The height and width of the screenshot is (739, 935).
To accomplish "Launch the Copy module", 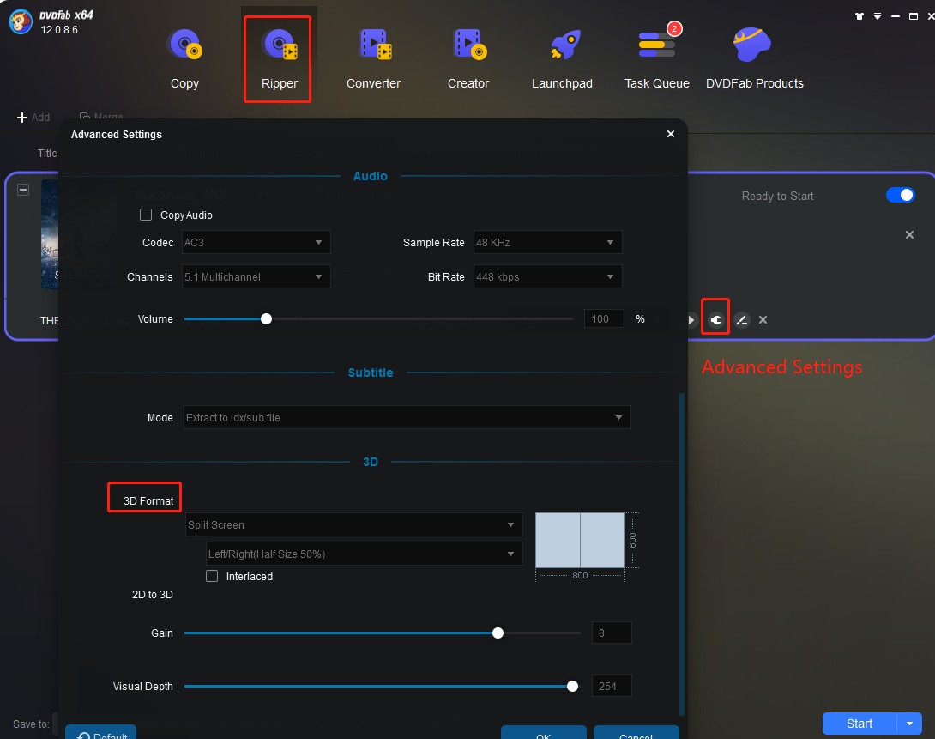I will (184, 55).
